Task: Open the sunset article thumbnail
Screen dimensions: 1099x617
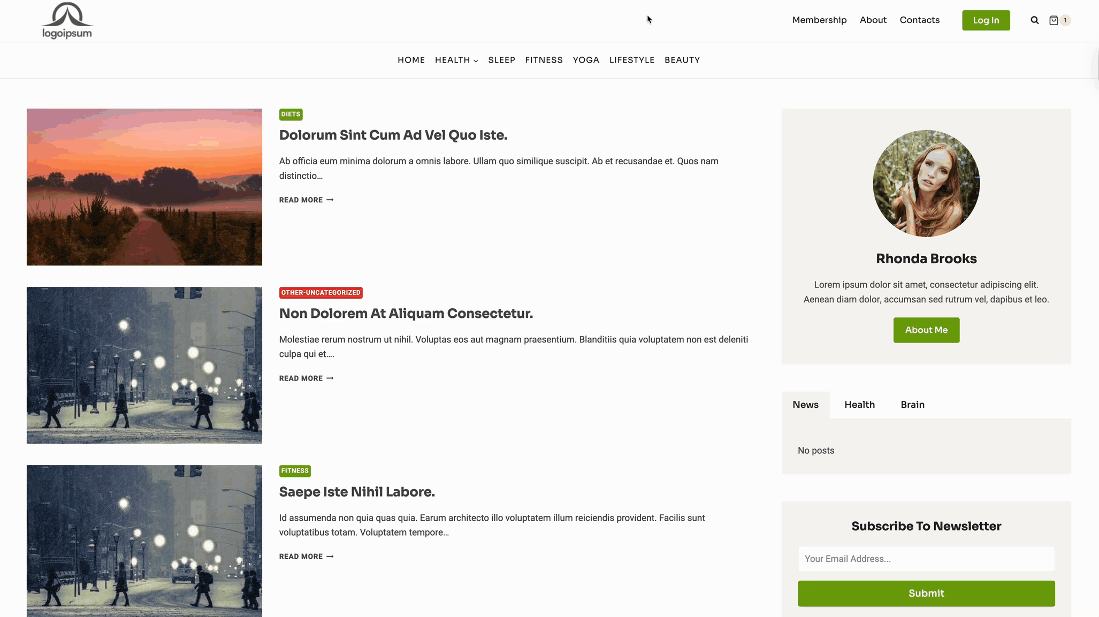Action: pyautogui.click(x=144, y=187)
